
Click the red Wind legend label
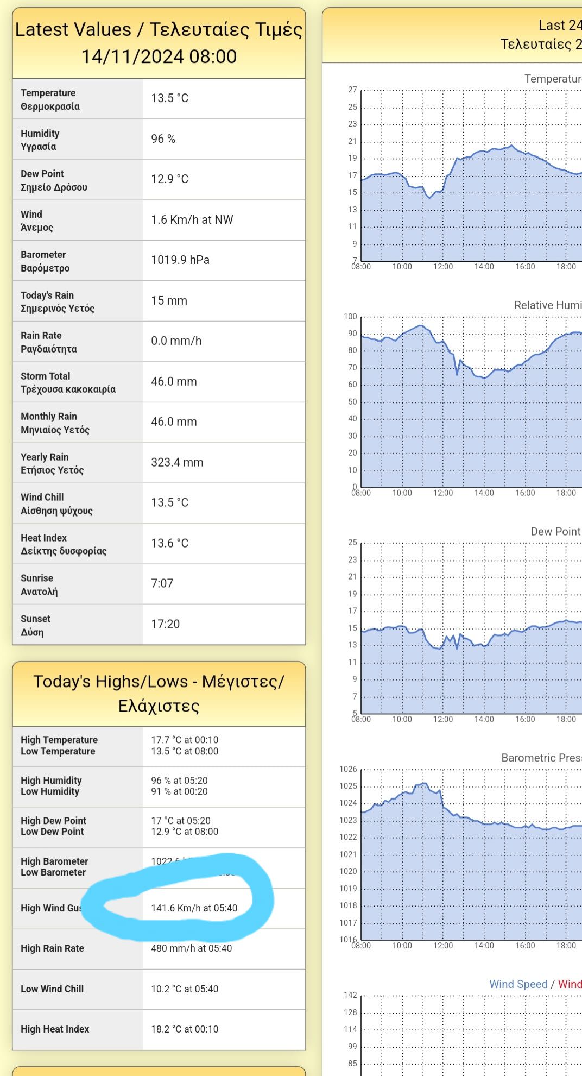click(x=569, y=984)
